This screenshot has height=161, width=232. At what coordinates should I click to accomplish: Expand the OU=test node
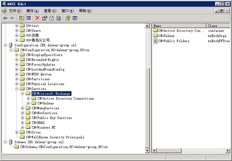pos(17,26)
